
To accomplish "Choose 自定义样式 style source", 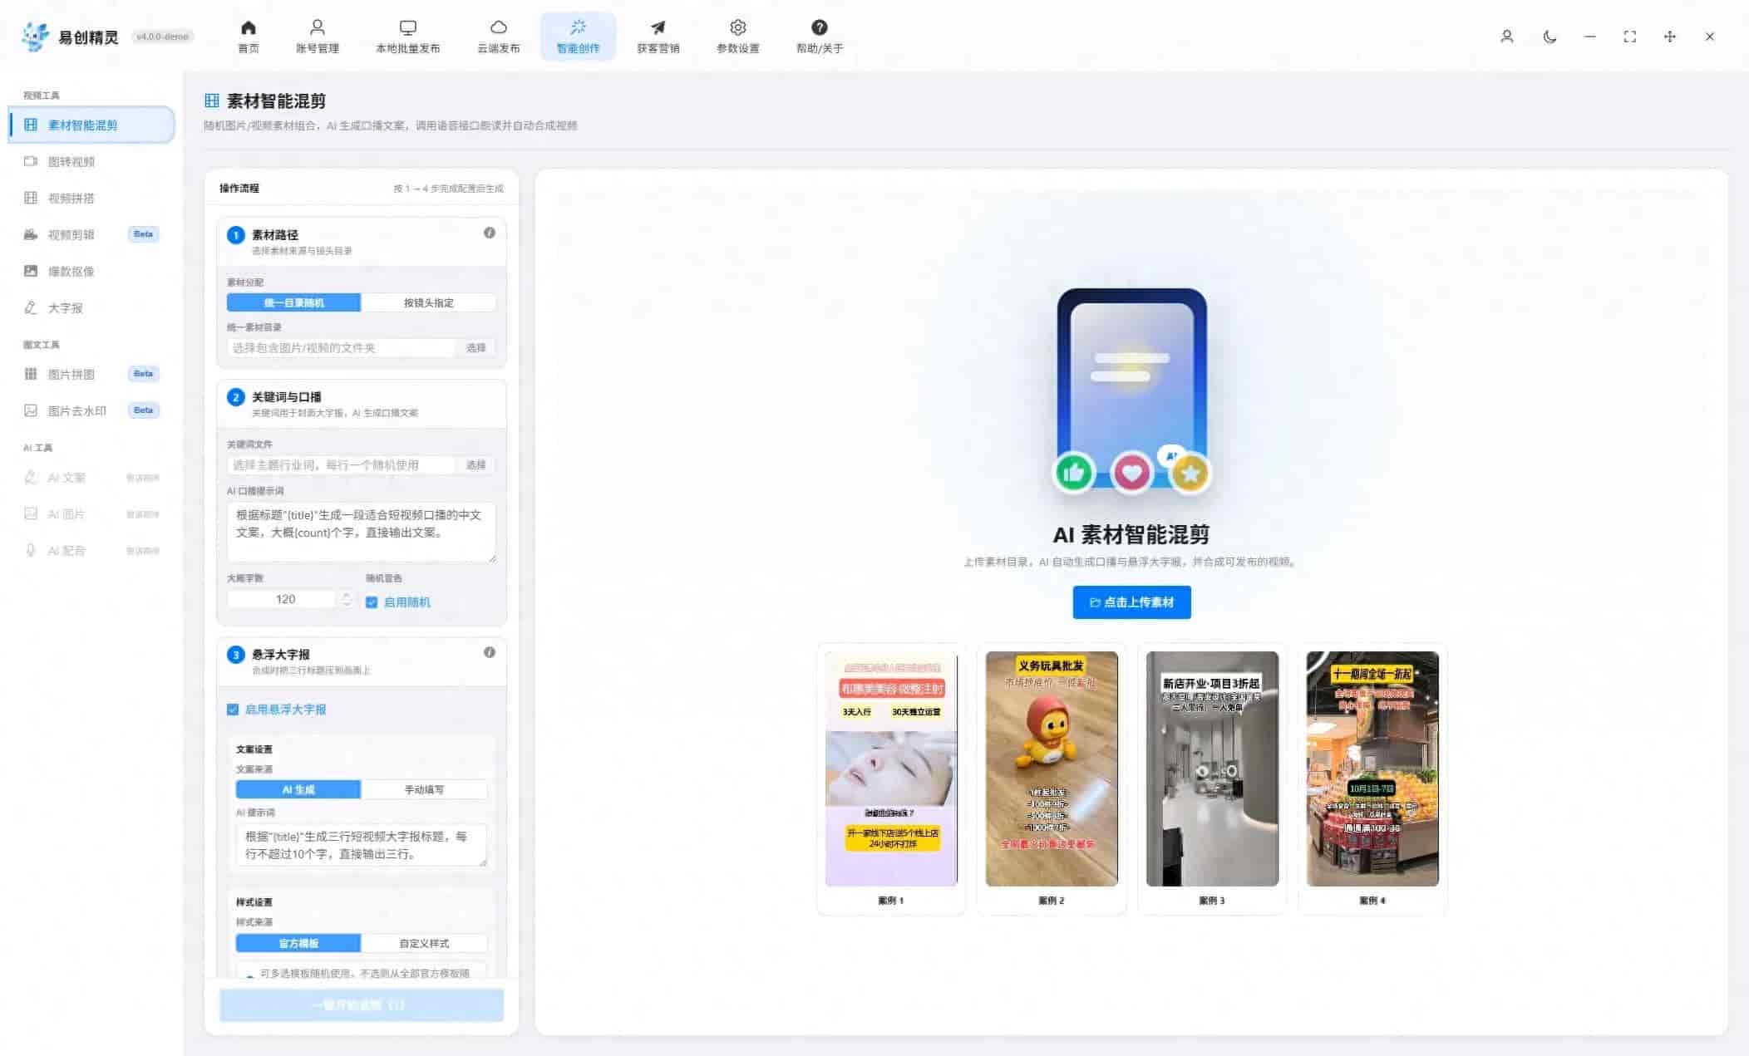I will tap(424, 943).
